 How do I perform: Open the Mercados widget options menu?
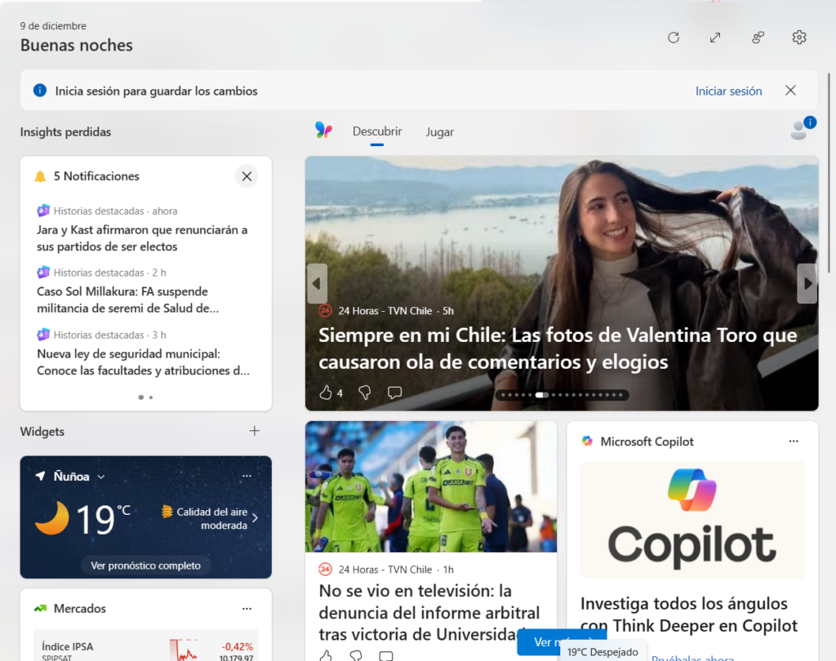click(x=247, y=608)
